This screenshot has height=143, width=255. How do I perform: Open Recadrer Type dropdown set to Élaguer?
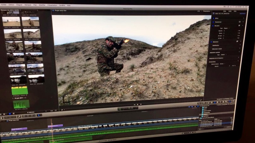point(226,28)
